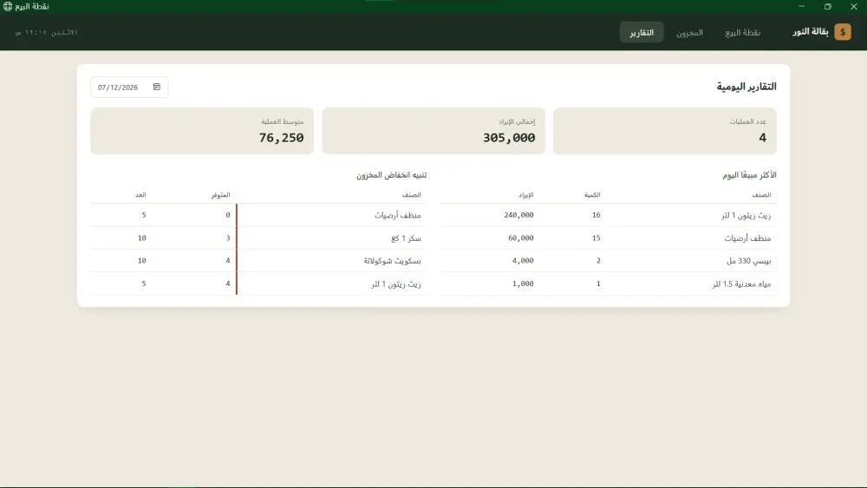Screen dimensions: 867x488
Task: Open the المخزون tab
Action: [x=689, y=33]
